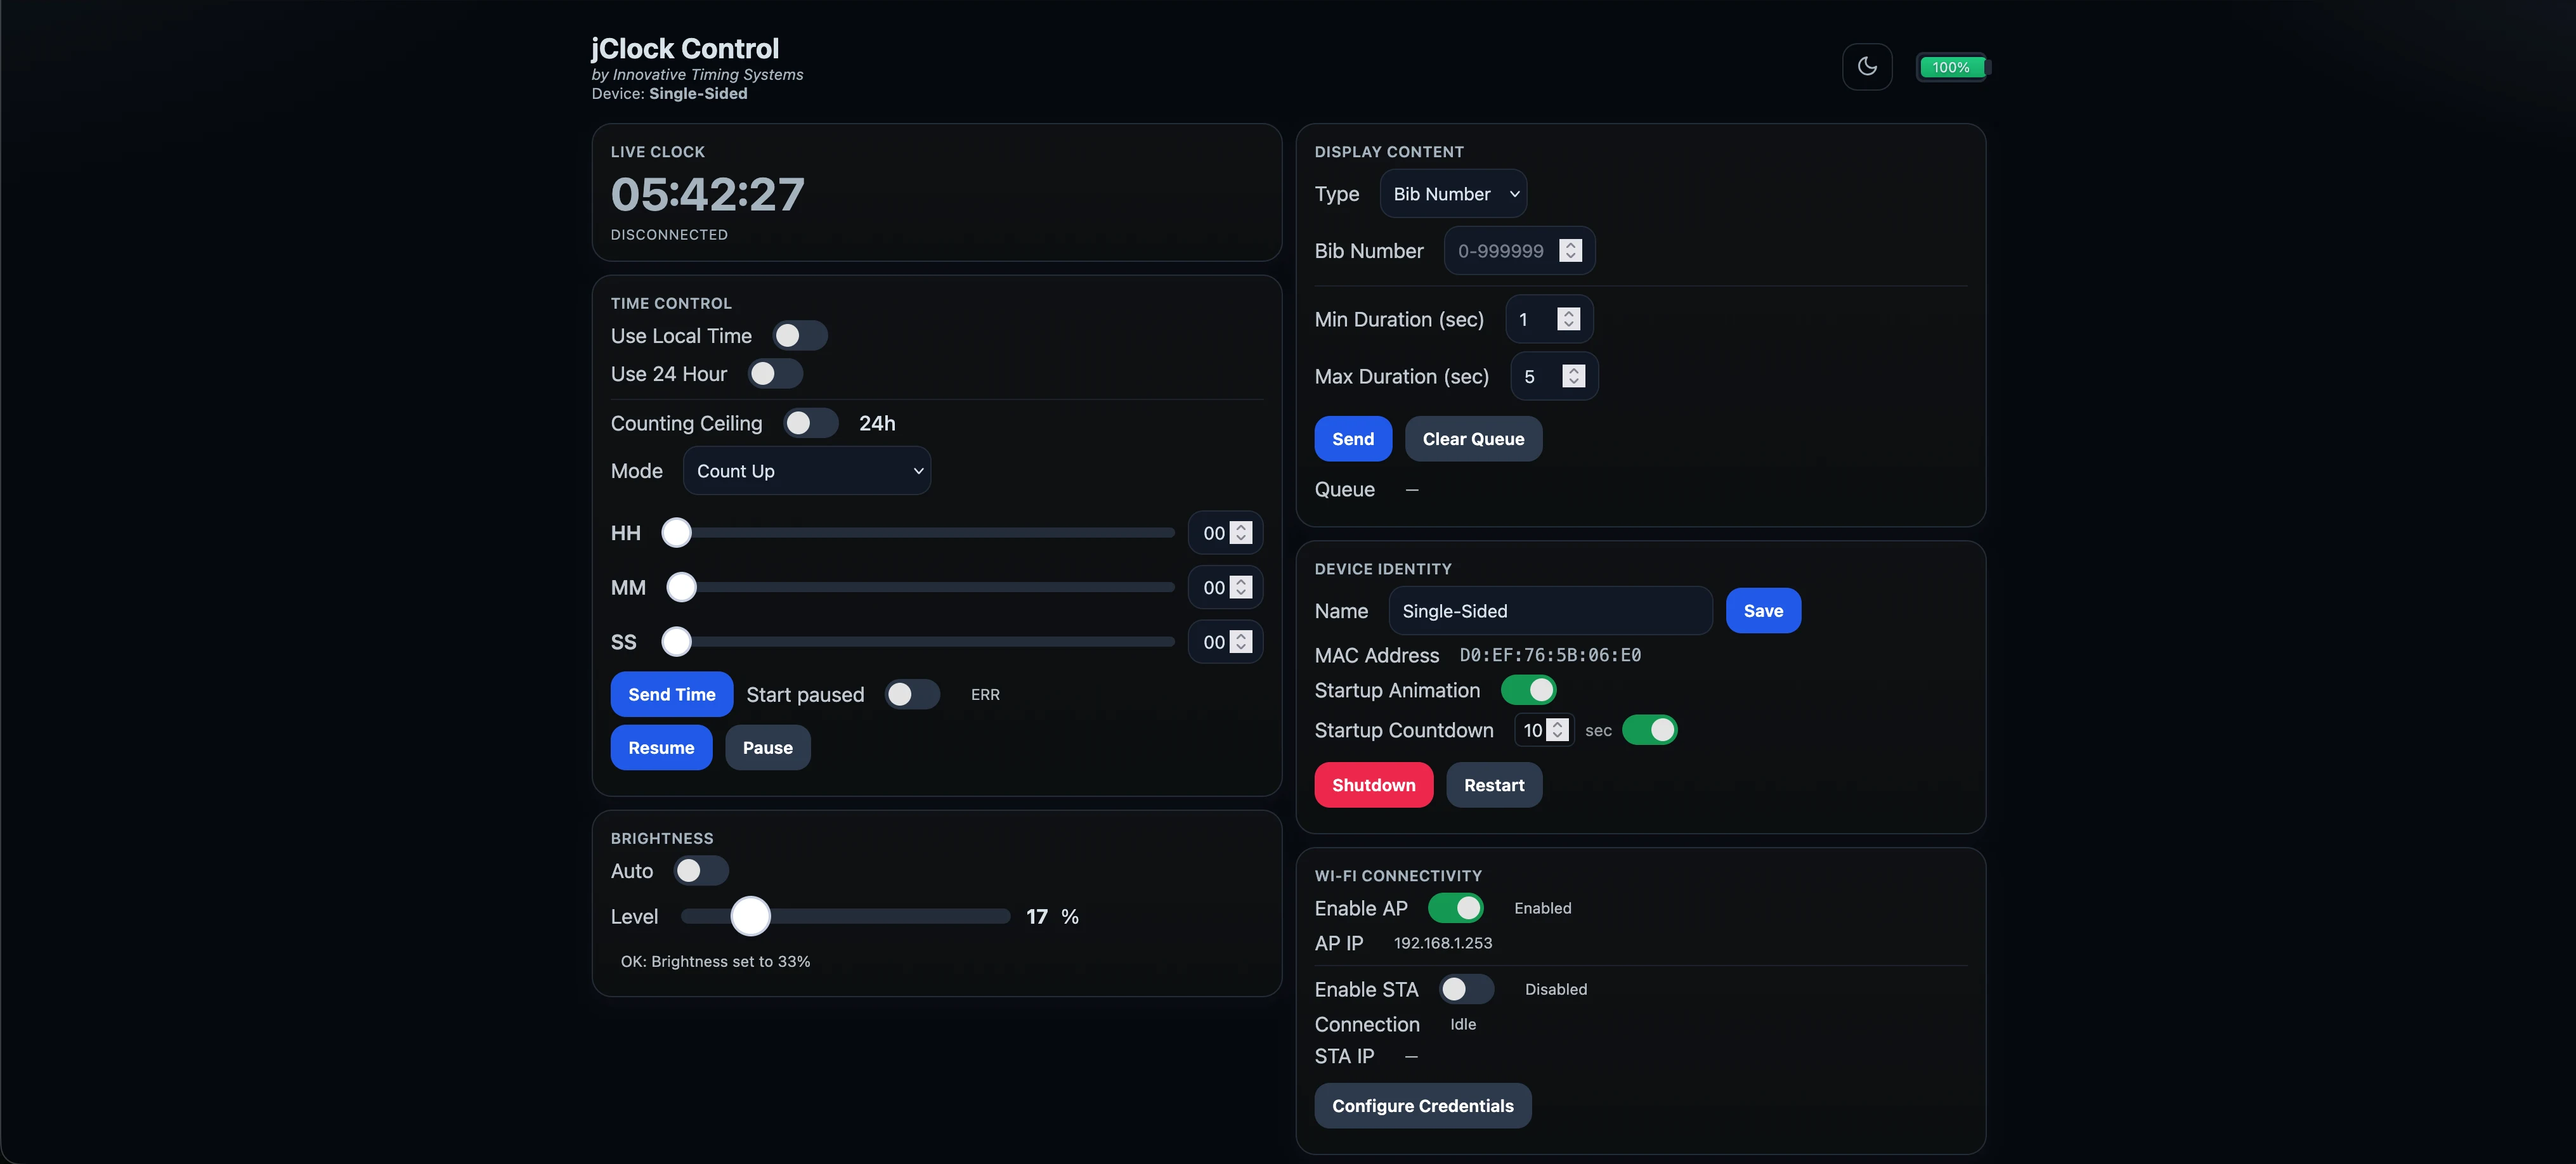This screenshot has width=2576, height=1164.
Task: Focus the Bib Number input field
Action: pos(1519,251)
